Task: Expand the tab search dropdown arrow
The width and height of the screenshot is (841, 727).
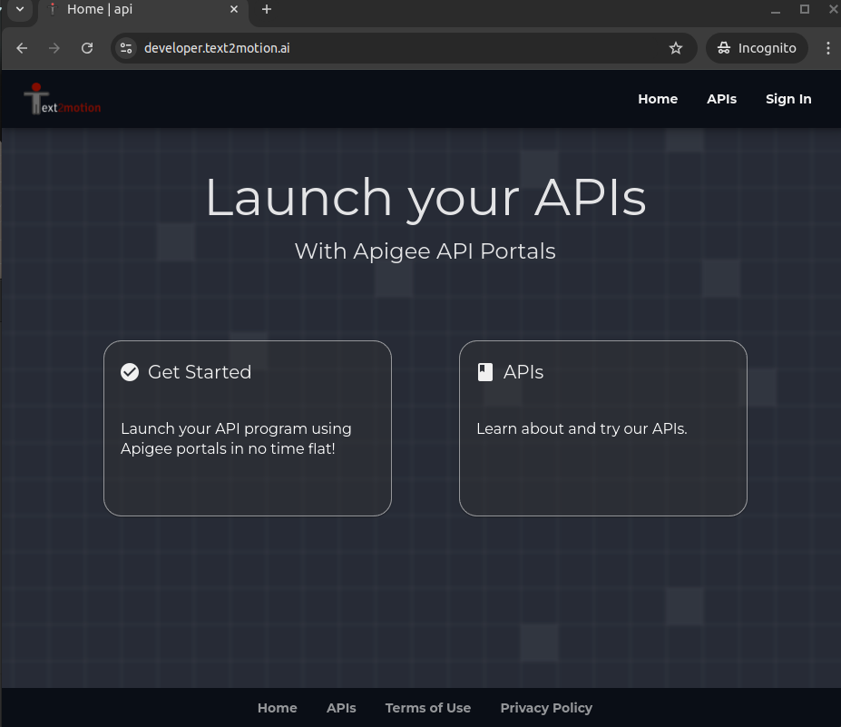Action: click(20, 9)
